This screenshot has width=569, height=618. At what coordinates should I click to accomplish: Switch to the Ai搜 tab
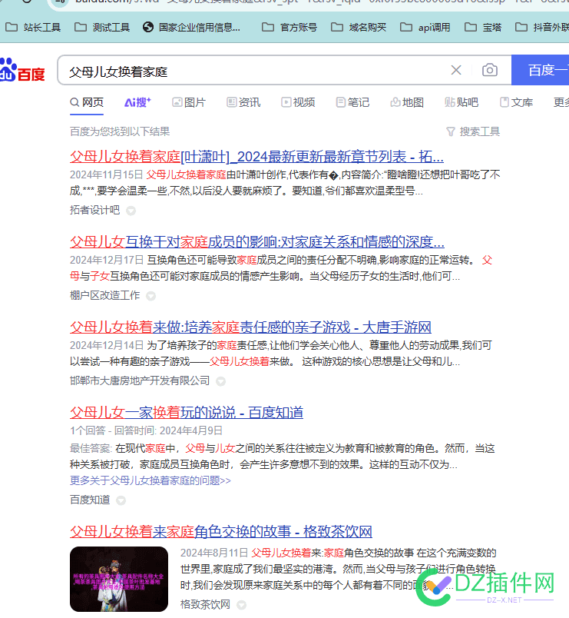tap(137, 102)
